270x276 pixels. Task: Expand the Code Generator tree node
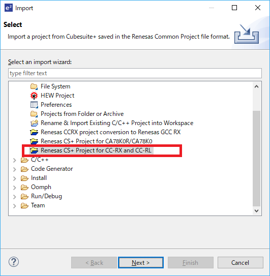pyautogui.click(x=15, y=169)
